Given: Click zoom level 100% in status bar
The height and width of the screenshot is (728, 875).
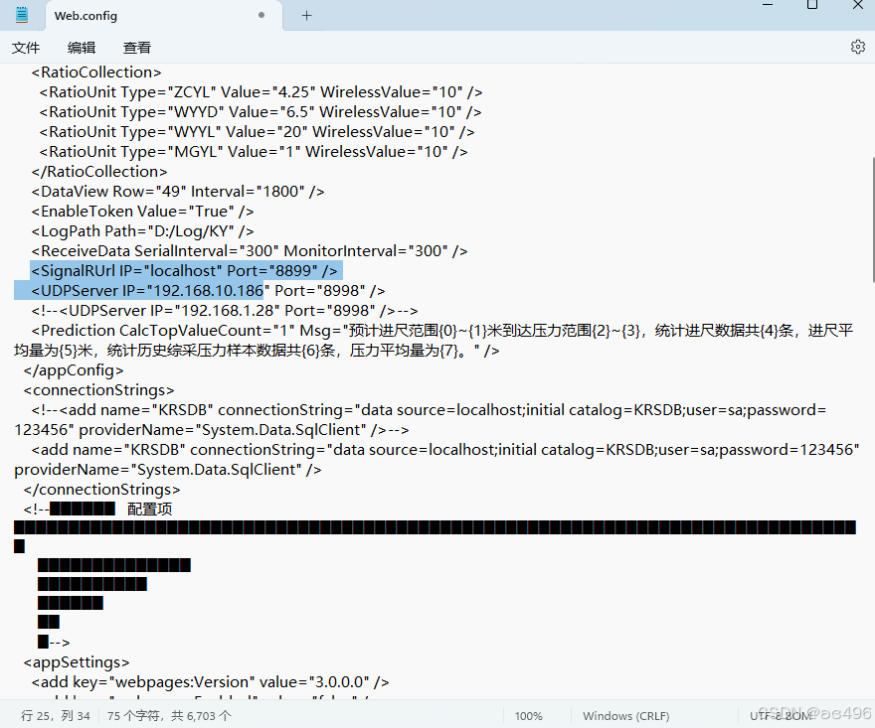Looking at the screenshot, I should click(x=528, y=716).
